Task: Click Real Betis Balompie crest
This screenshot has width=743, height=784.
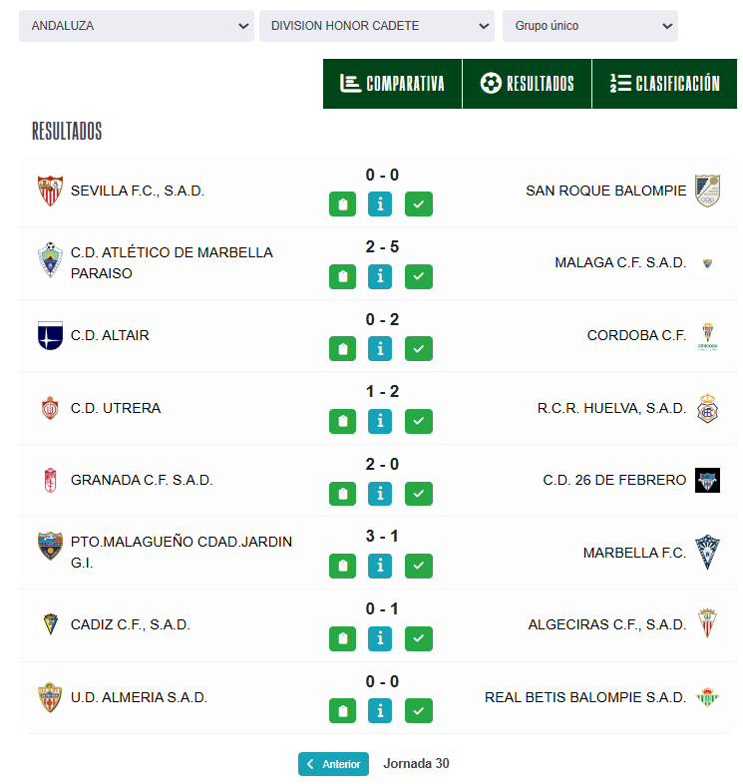Action: tap(707, 697)
